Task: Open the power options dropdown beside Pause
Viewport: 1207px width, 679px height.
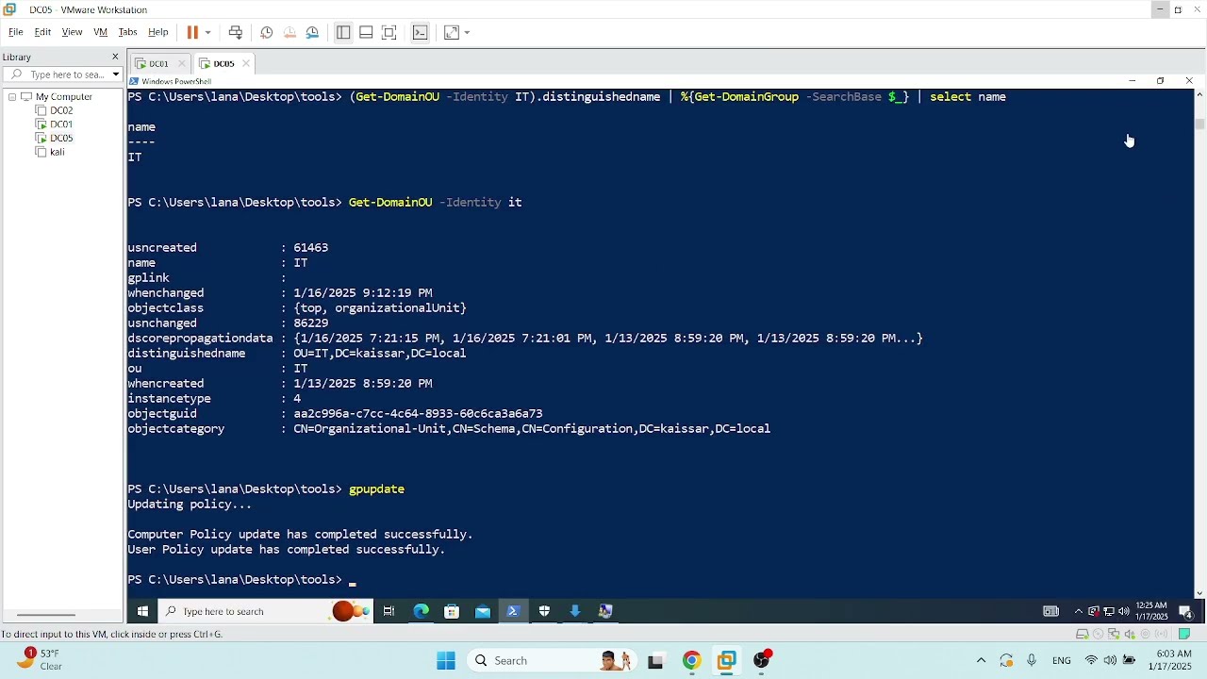Action: (208, 32)
